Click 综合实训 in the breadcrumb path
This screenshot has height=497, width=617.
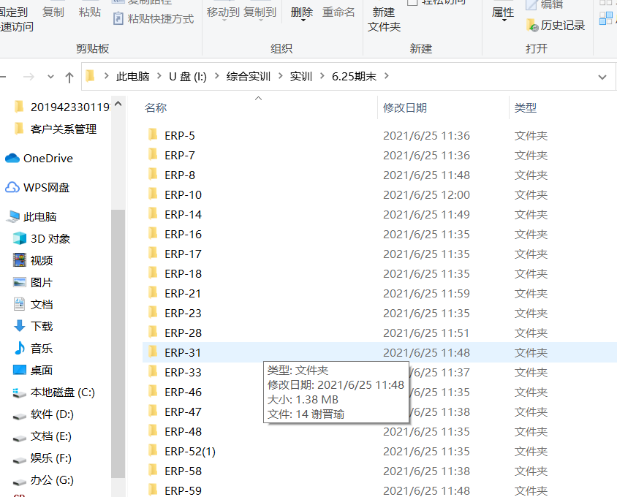point(249,77)
